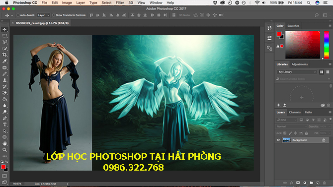Select the Clone Stamp tool
This screenshot has width=333, height=187.
[4, 80]
